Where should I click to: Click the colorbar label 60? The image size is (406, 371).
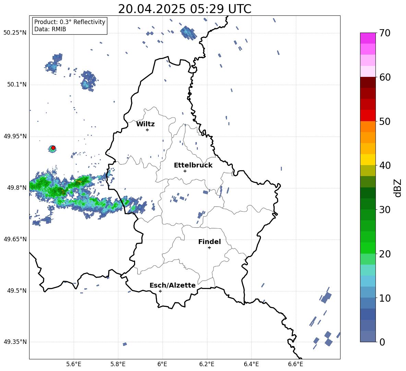click(385, 77)
